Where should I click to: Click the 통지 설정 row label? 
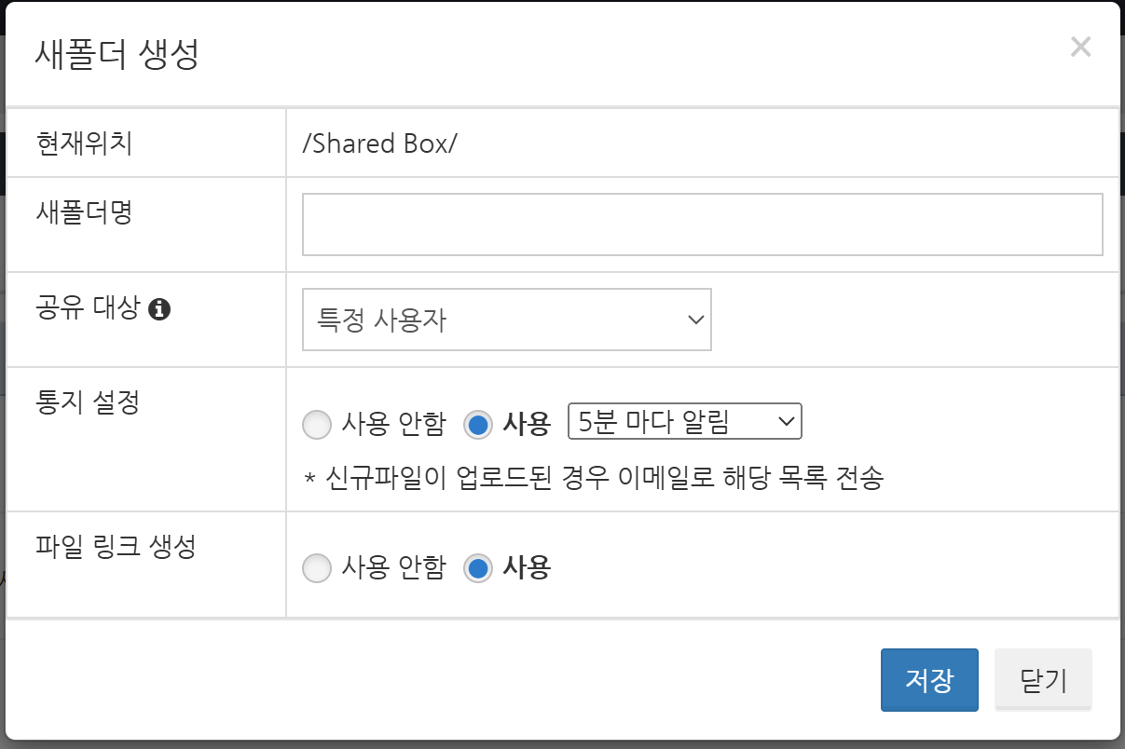[88, 402]
